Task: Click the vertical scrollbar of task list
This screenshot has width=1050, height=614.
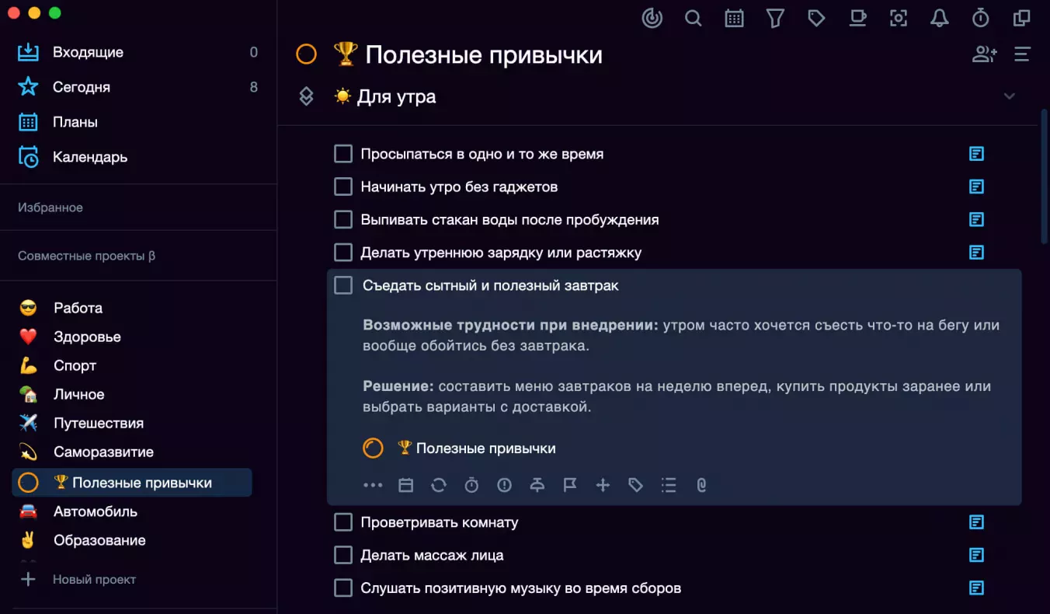Action: [1044, 177]
